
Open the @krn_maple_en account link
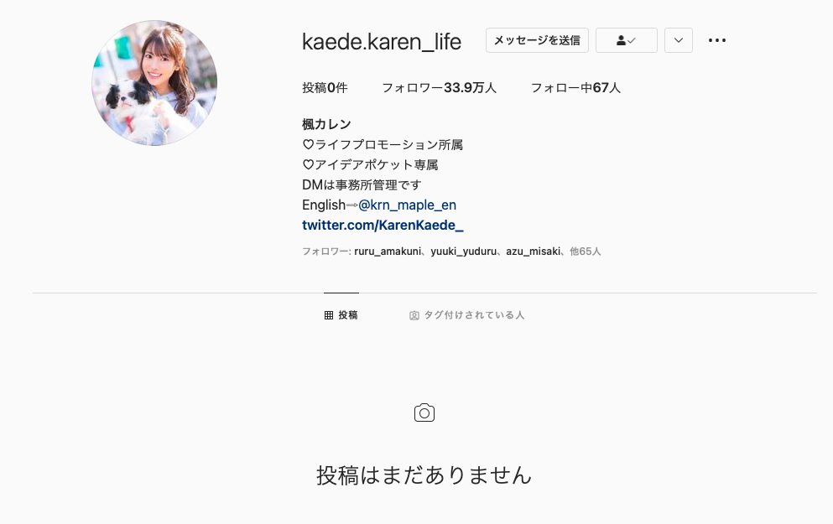pyautogui.click(x=408, y=205)
